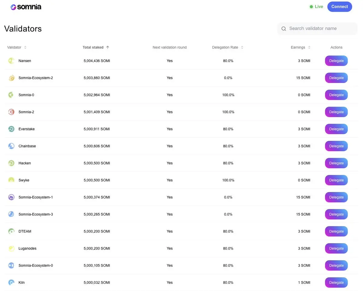Delegate to the Somnia-0 validator
Image resolution: width=363 pixels, height=291 pixels.
click(336, 95)
